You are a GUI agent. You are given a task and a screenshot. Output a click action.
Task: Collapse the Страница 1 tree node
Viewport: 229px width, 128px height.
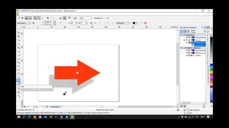point(181,35)
